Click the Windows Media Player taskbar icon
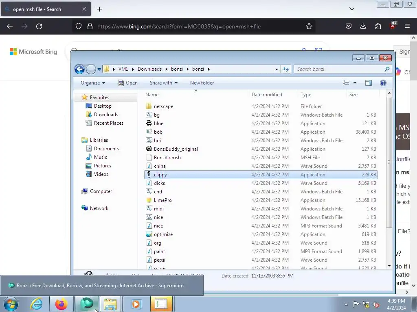The image size is (417, 312). (x=136, y=304)
